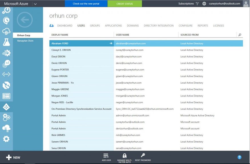
Task: Open the Settings gear in sidebar
Action: (6, 139)
